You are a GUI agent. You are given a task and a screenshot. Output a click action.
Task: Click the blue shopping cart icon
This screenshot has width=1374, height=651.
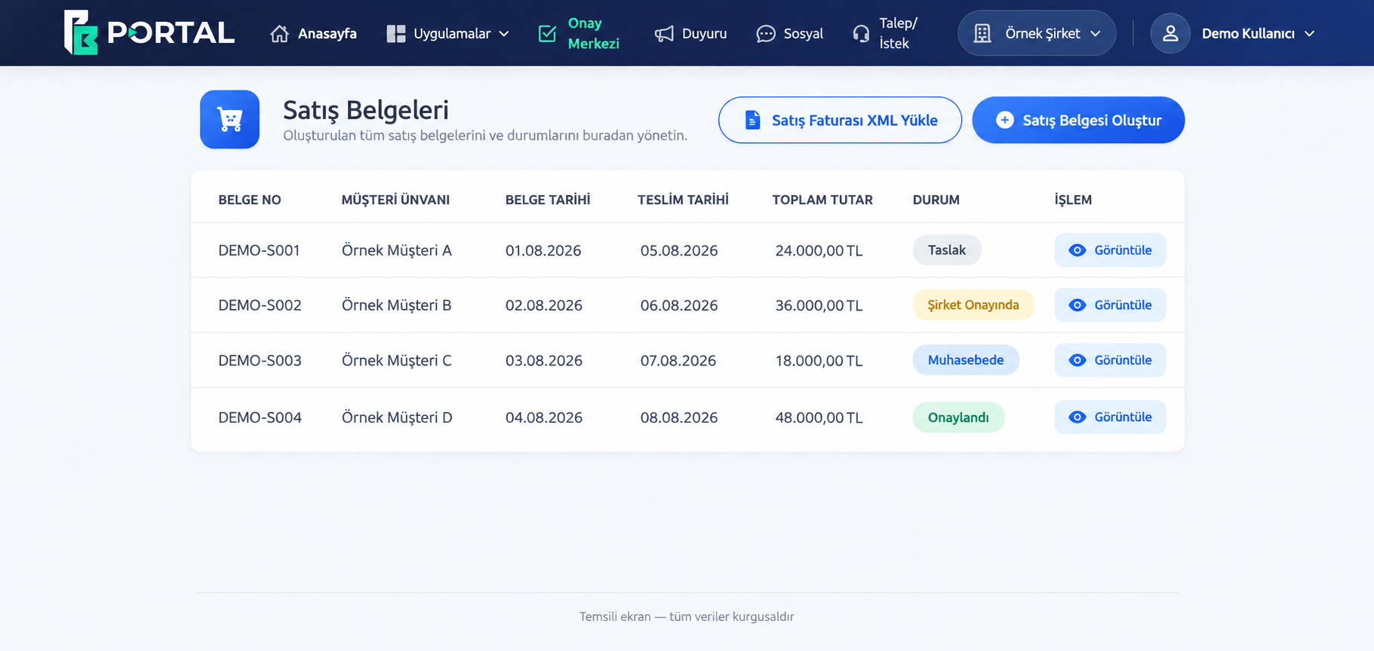[230, 119]
